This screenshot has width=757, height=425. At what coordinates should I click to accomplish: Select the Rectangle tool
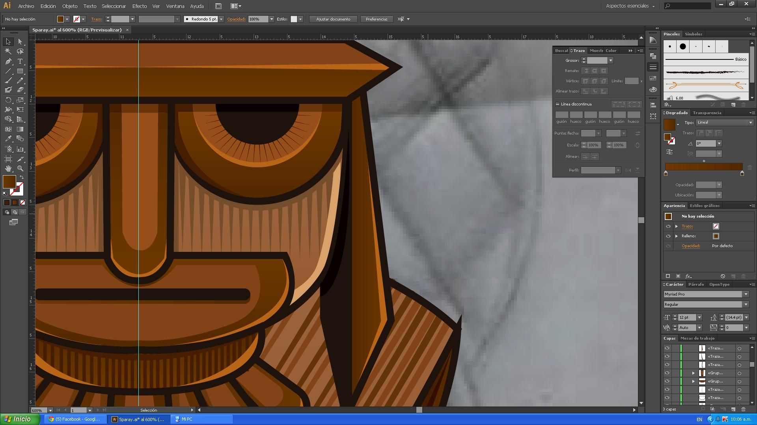pyautogui.click(x=20, y=71)
